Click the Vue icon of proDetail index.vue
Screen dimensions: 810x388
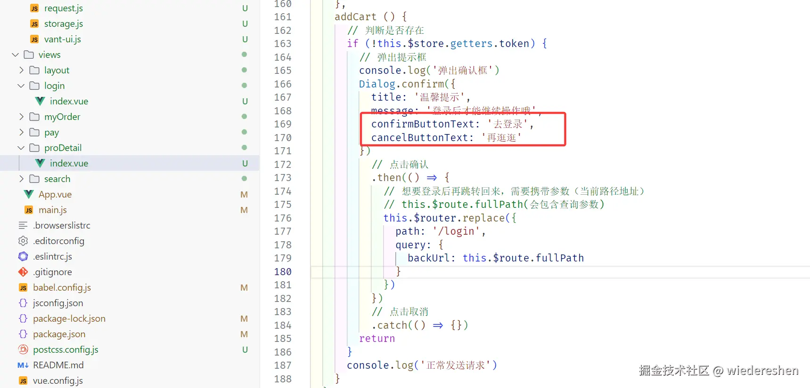[40, 163]
